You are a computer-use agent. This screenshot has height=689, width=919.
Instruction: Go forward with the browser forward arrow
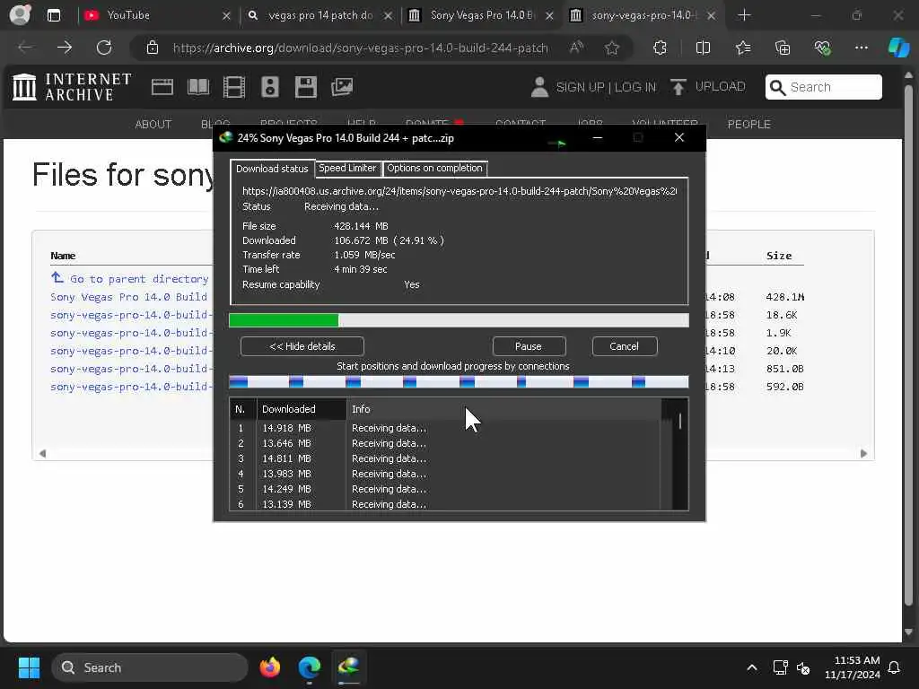tap(65, 48)
